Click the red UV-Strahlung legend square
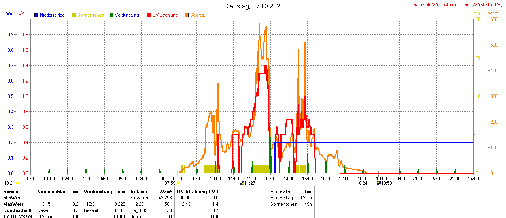 pyautogui.click(x=149, y=15)
